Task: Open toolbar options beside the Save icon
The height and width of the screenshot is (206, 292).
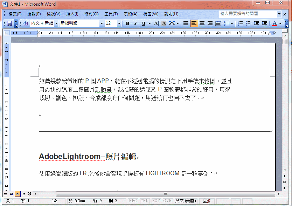Action: [x=16, y=23]
